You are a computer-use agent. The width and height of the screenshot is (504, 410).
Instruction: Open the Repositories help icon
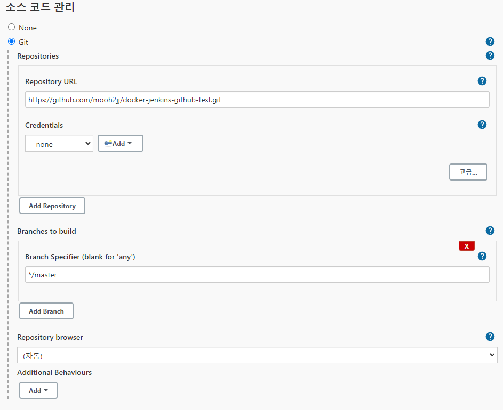coord(490,55)
